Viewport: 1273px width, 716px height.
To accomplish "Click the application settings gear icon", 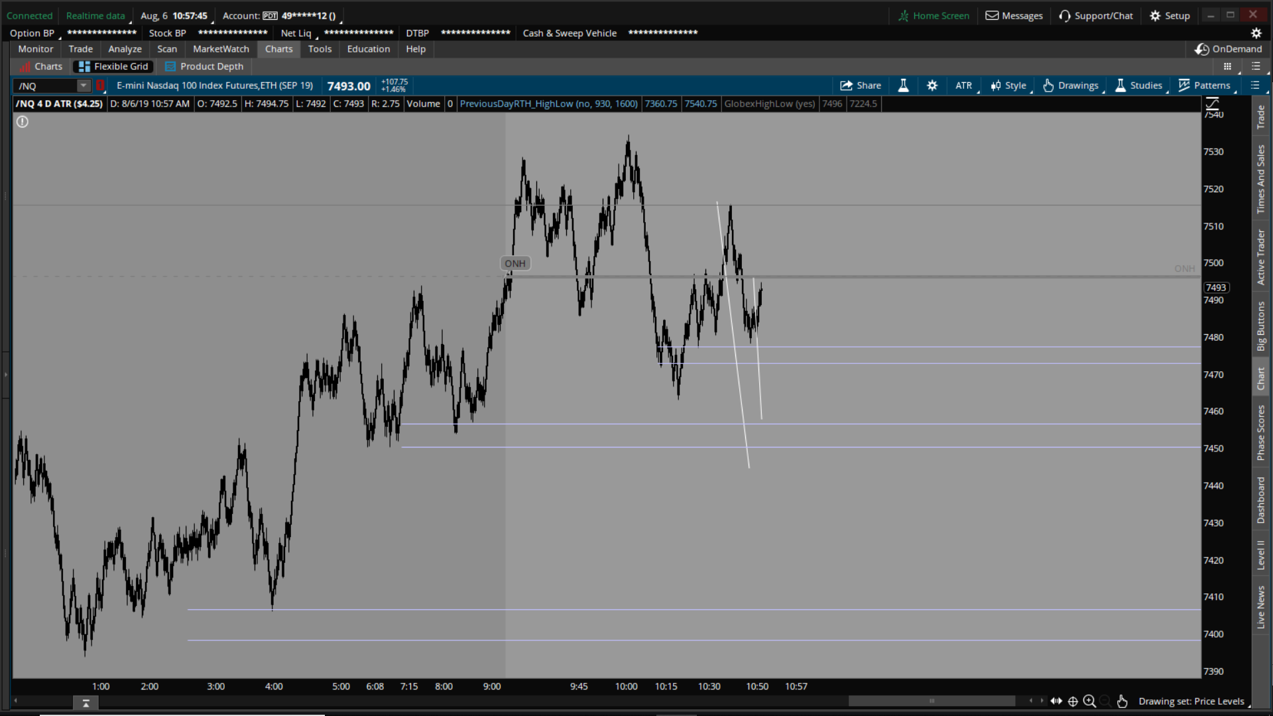I will tap(1256, 33).
